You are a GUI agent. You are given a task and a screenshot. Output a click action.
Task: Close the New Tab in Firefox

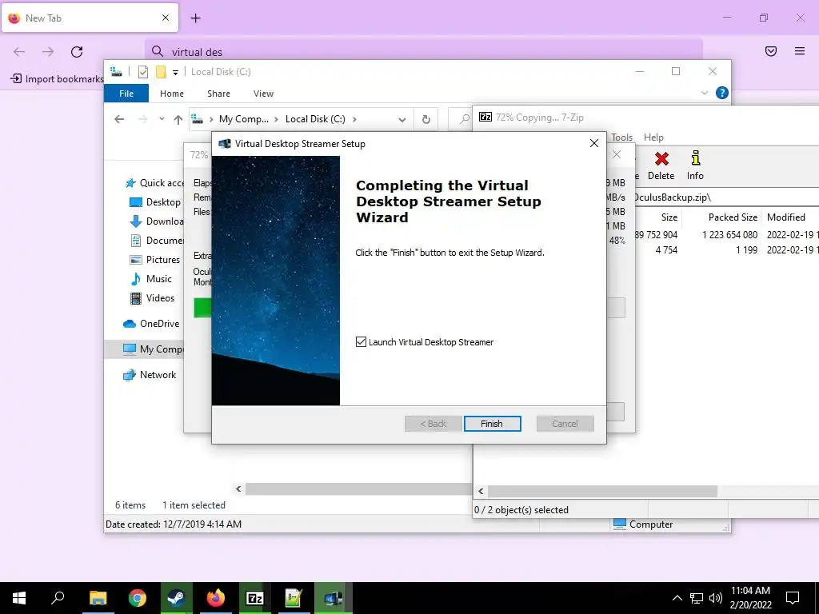pos(166,18)
